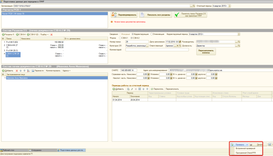
Task: Open Ответственный selection ellipsis
Action: click(x=175, y=46)
